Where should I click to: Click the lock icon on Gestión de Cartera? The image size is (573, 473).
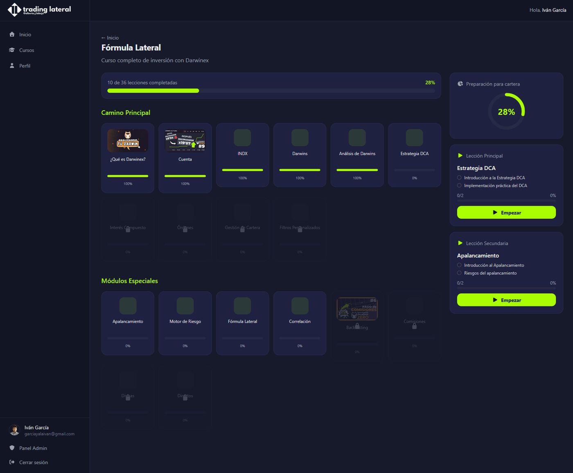click(x=242, y=229)
